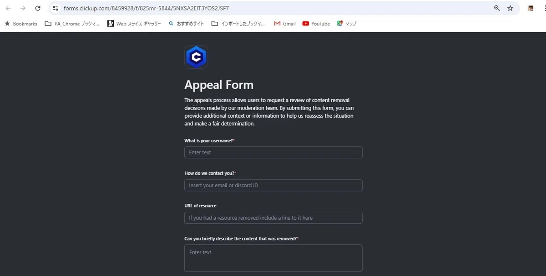Screen dimensions: 546x276
Task: Expand the PA_Chrome bookmark folder
Action: click(x=72, y=24)
